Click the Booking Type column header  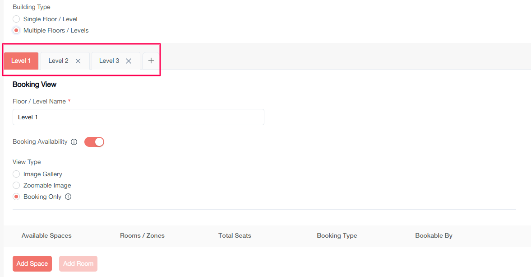click(x=337, y=235)
